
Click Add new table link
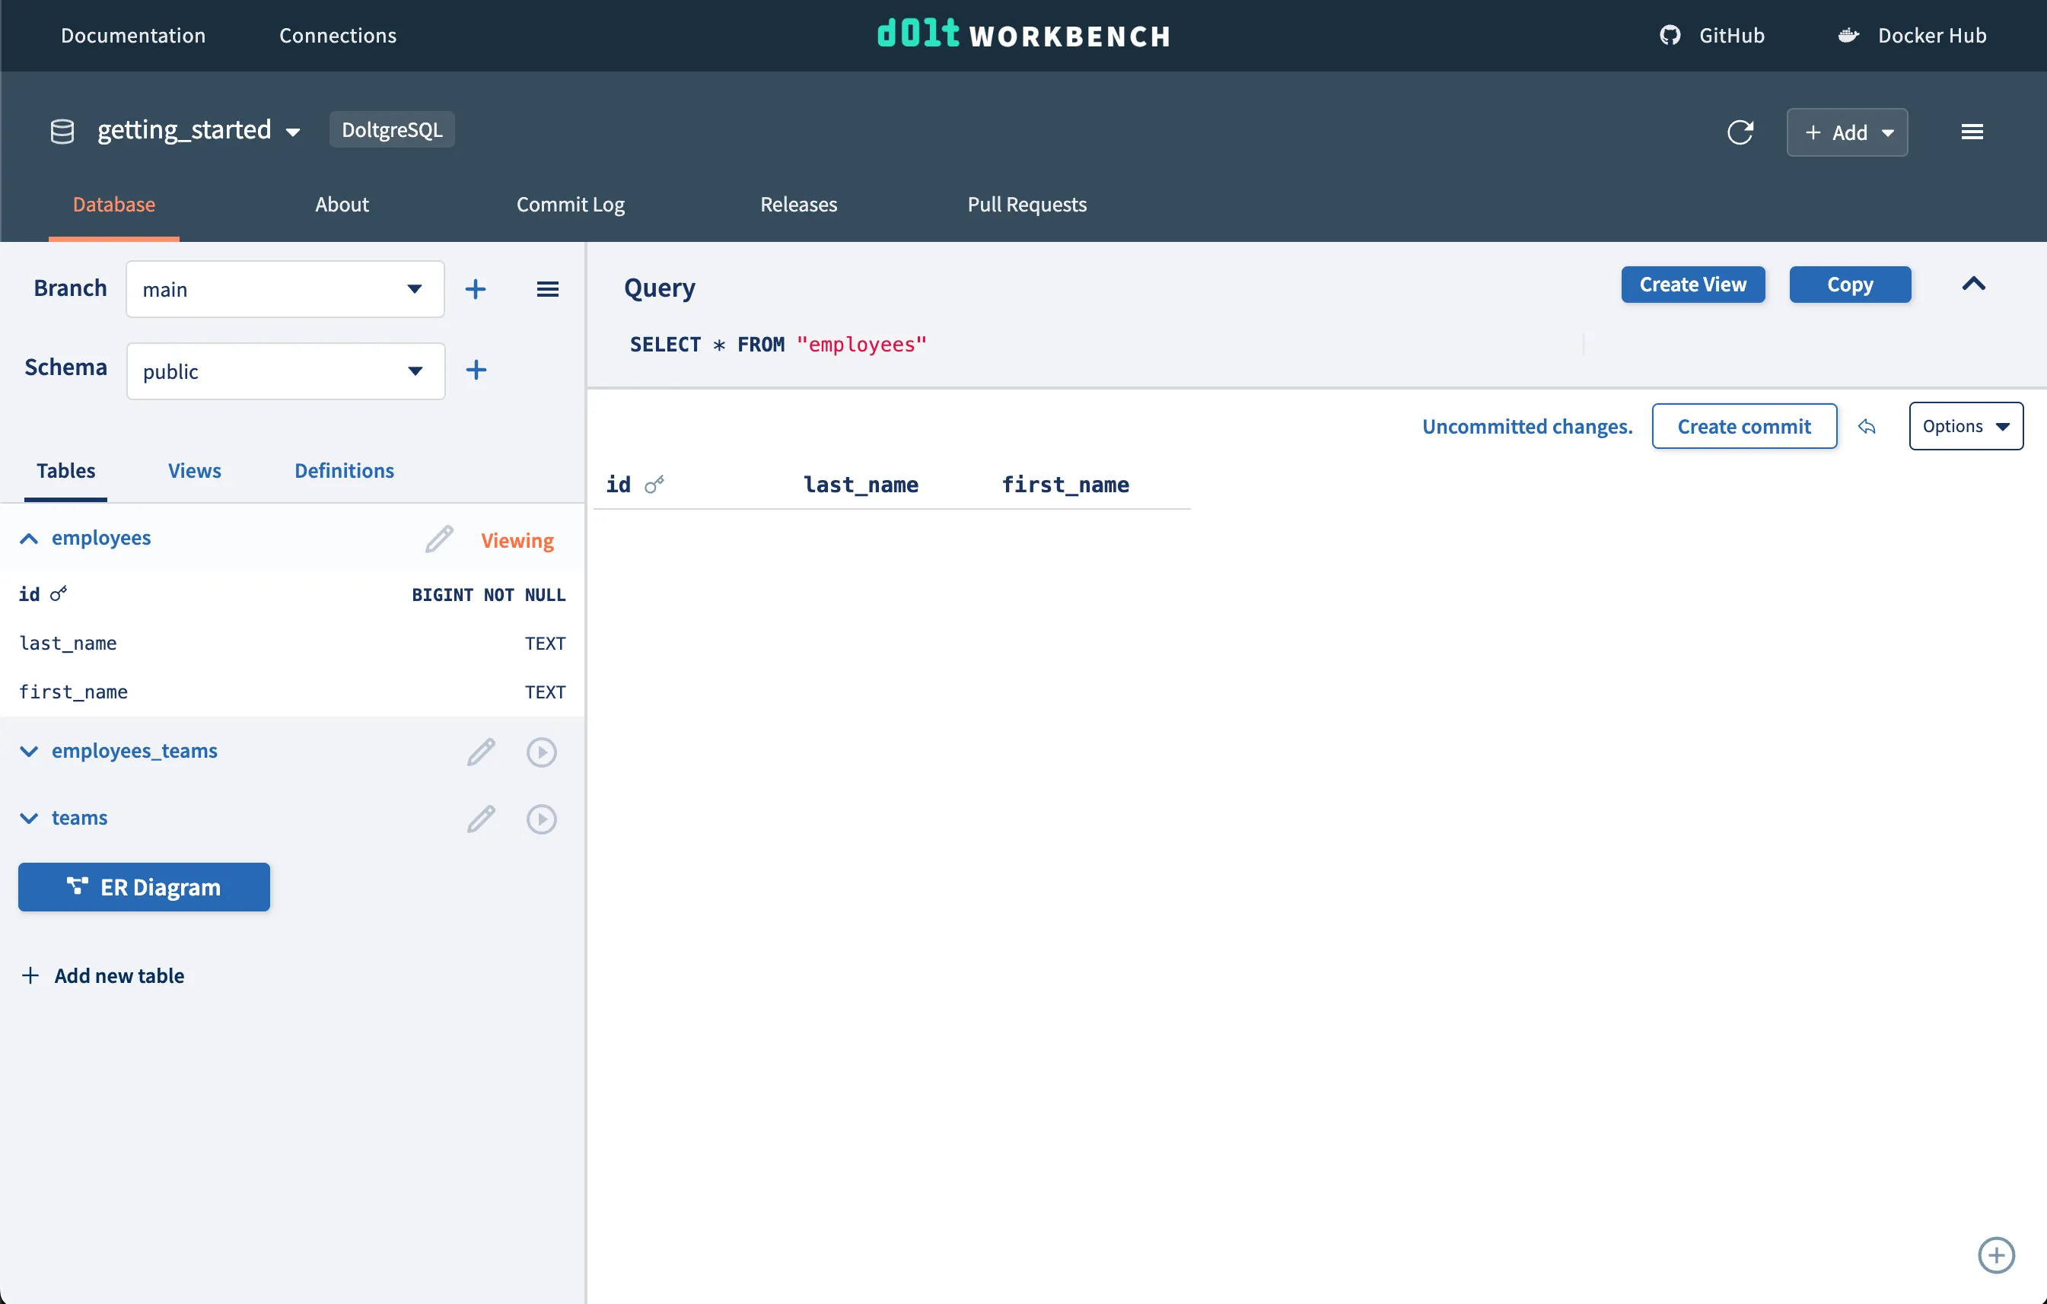[118, 975]
